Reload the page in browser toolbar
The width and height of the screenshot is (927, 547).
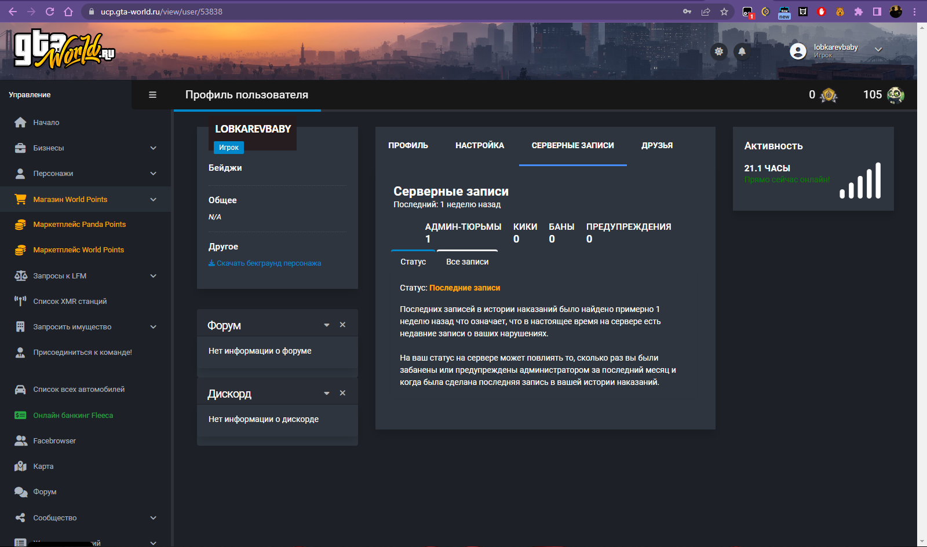[x=50, y=12]
